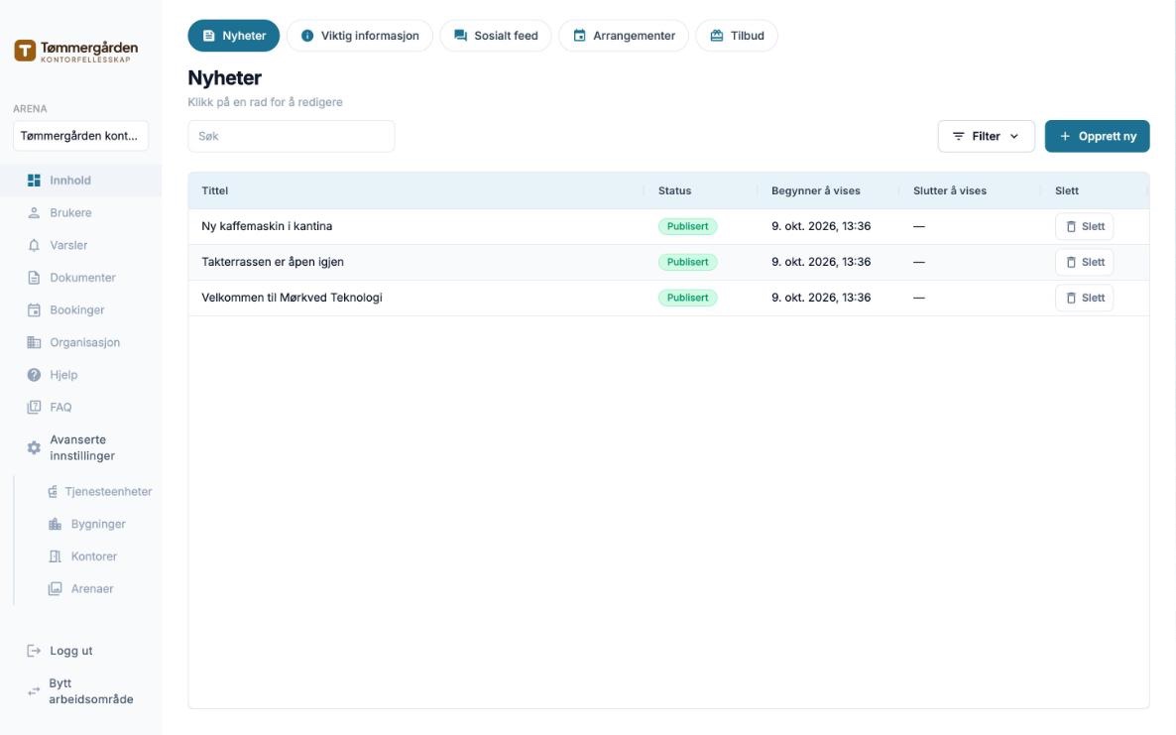Select the Tilbud tab
This screenshot has width=1176, height=735.
pos(737,36)
